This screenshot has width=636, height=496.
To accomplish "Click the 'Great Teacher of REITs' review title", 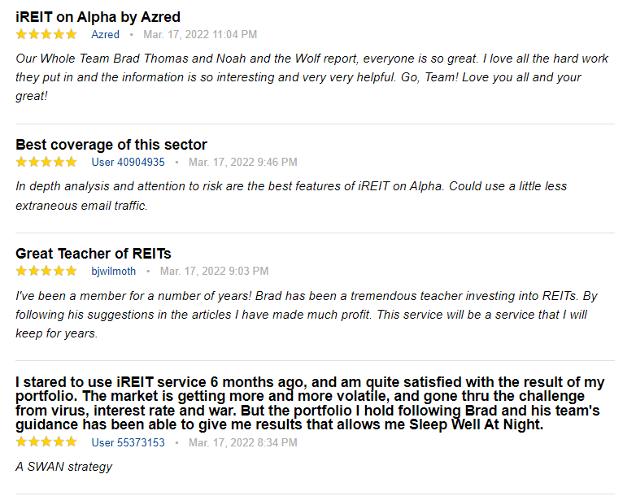I will click(x=94, y=254).
